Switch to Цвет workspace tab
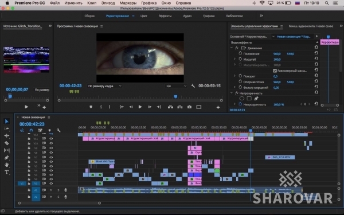Viewport: 344px width, 215px height. (x=144, y=16)
